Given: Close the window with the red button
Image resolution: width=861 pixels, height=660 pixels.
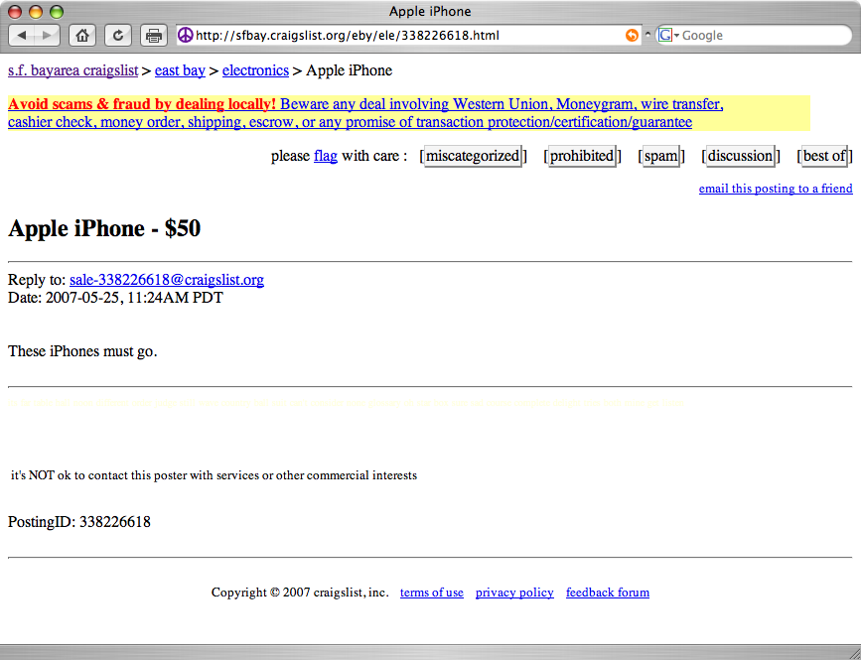Looking at the screenshot, I should click(15, 12).
